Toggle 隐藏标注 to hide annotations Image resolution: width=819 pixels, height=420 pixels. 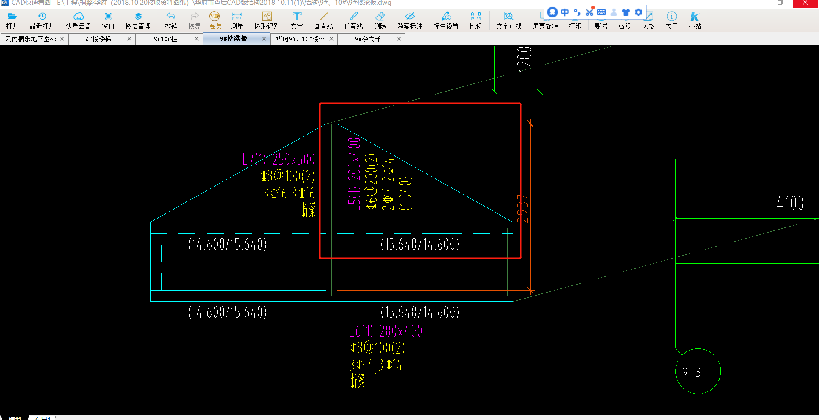410,20
